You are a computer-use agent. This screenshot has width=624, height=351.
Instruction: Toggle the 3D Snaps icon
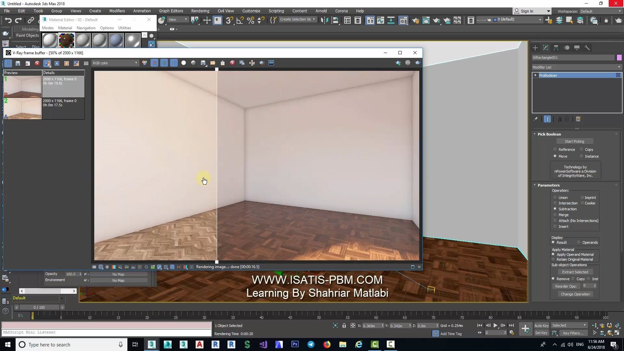229,20
